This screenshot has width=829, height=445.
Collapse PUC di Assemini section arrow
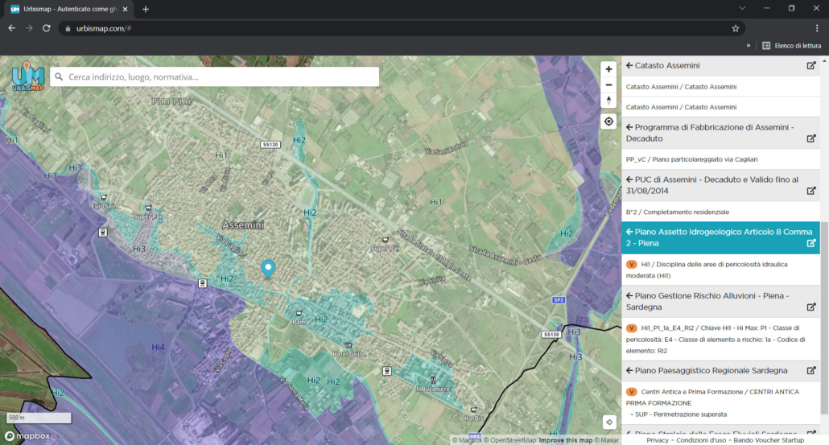[x=629, y=179]
